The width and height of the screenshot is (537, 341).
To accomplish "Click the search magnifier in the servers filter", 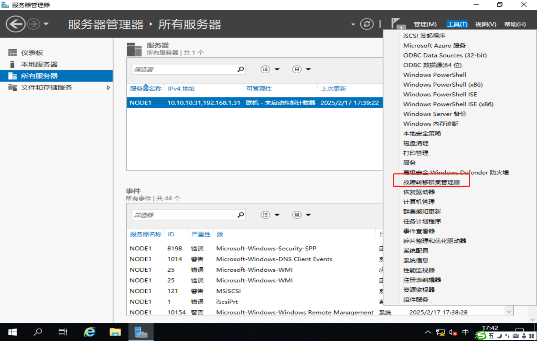I will pos(240,69).
